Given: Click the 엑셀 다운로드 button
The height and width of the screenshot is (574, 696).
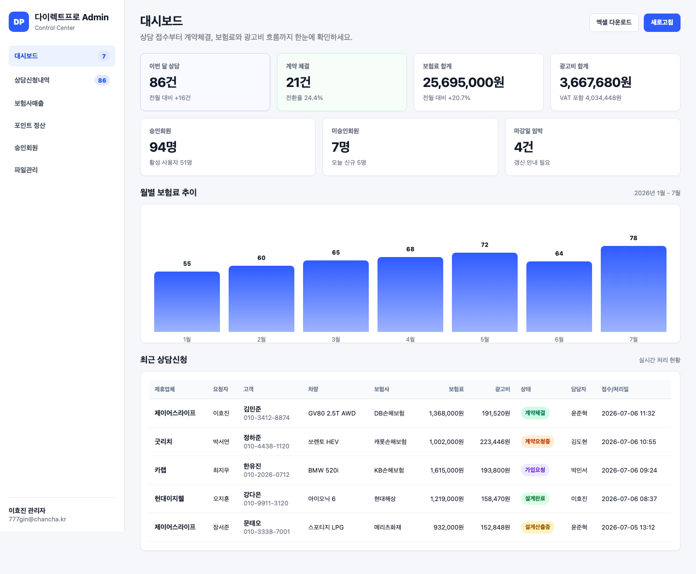Looking at the screenshot, I should point(614,23).
